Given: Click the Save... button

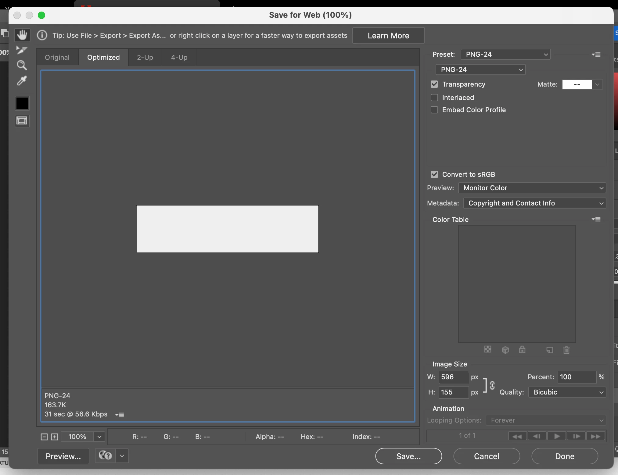Looking at the screenshot, I should pos(408,456).
